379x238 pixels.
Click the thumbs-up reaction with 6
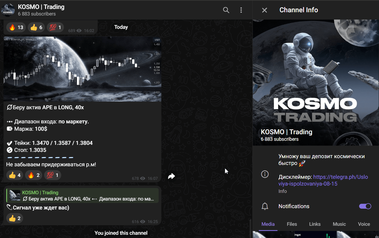[36, 27]
